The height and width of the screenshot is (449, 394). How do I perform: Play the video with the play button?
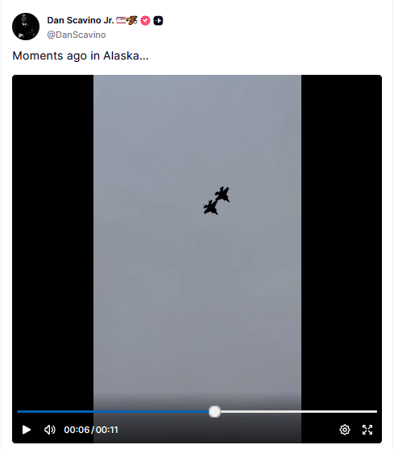27,430
